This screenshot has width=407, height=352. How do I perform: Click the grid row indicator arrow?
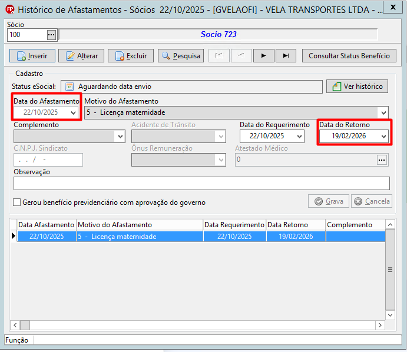click(14, 236)
